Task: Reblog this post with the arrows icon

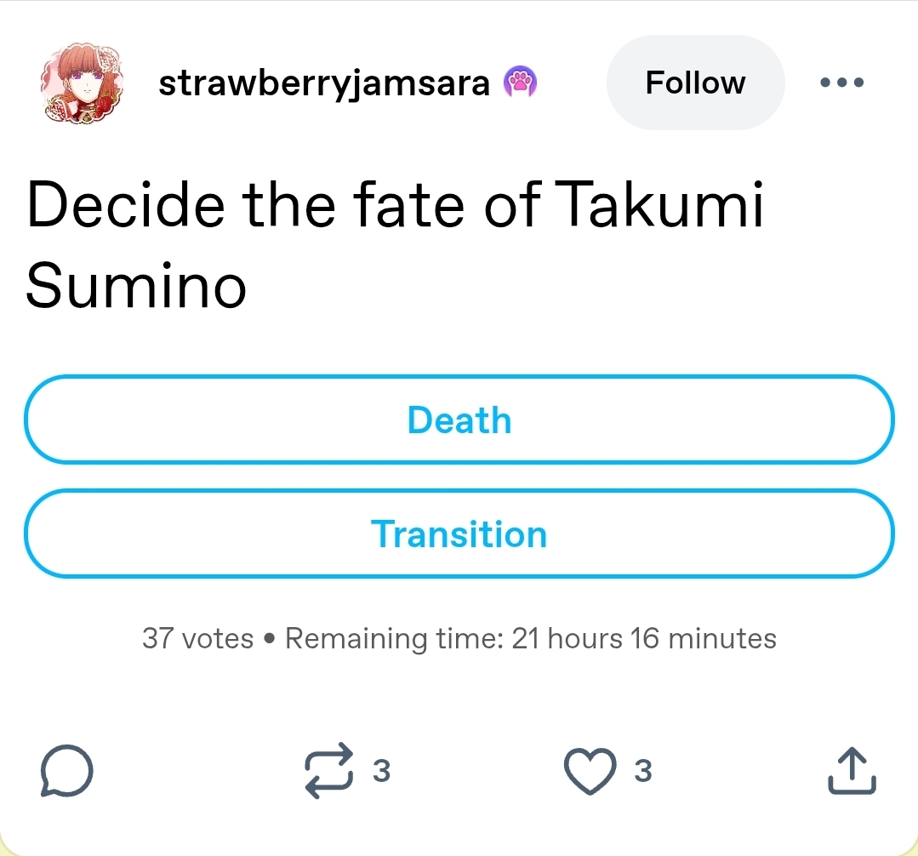Action: [x=328, y=771]
